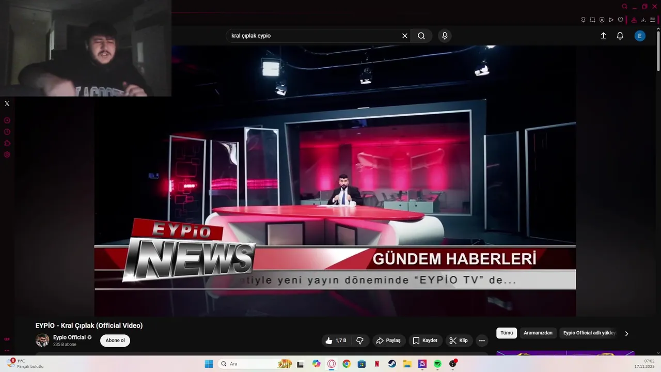Image resolution: width=661 pixels, height=372 pixels.
Task: Dislike the video with thumbs down
Action: point(360,340)
